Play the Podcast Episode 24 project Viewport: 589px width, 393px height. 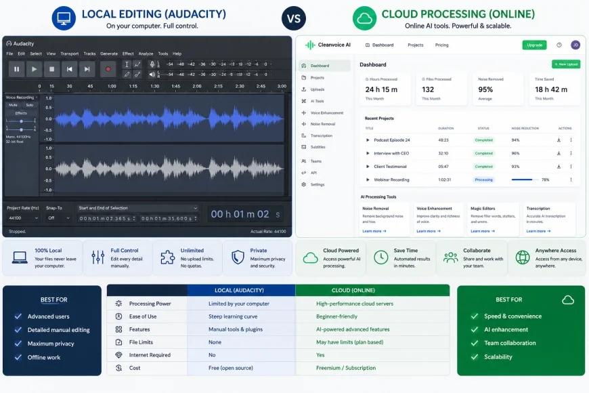(x=368, y=140)
